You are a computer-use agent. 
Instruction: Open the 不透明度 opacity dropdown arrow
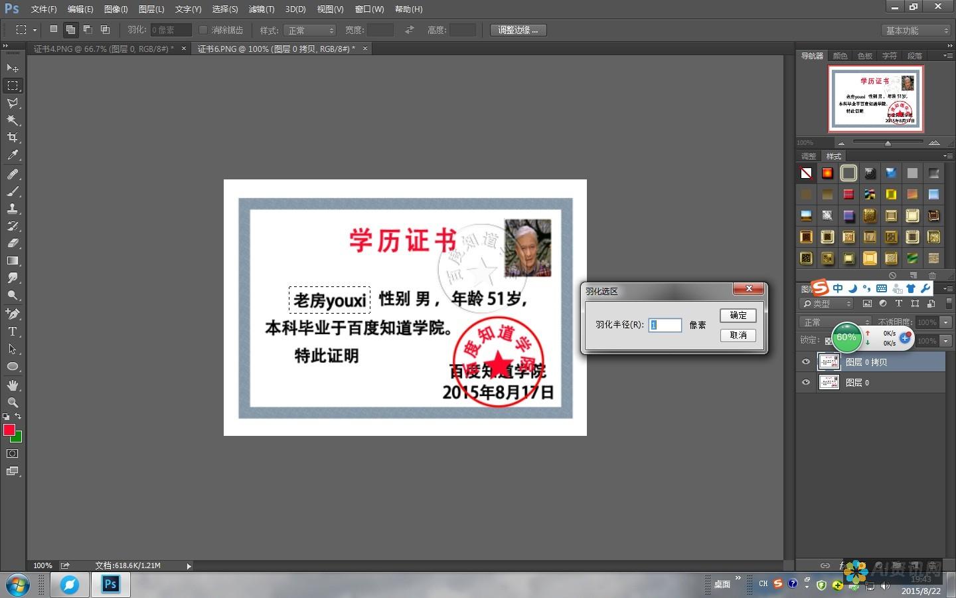pyautogui.click(x=946, y=322)
